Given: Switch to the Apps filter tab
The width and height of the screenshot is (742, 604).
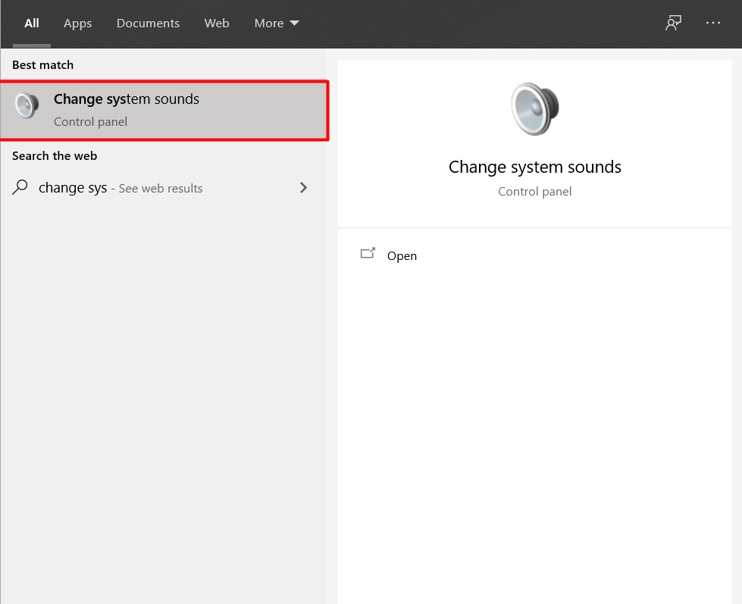Looking at the screenshot, I should tap(77, 23).
